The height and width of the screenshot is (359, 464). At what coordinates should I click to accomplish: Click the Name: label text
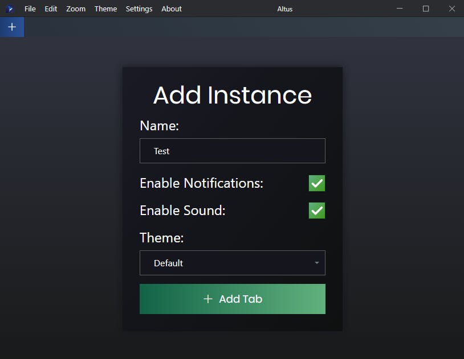point(159,126)
